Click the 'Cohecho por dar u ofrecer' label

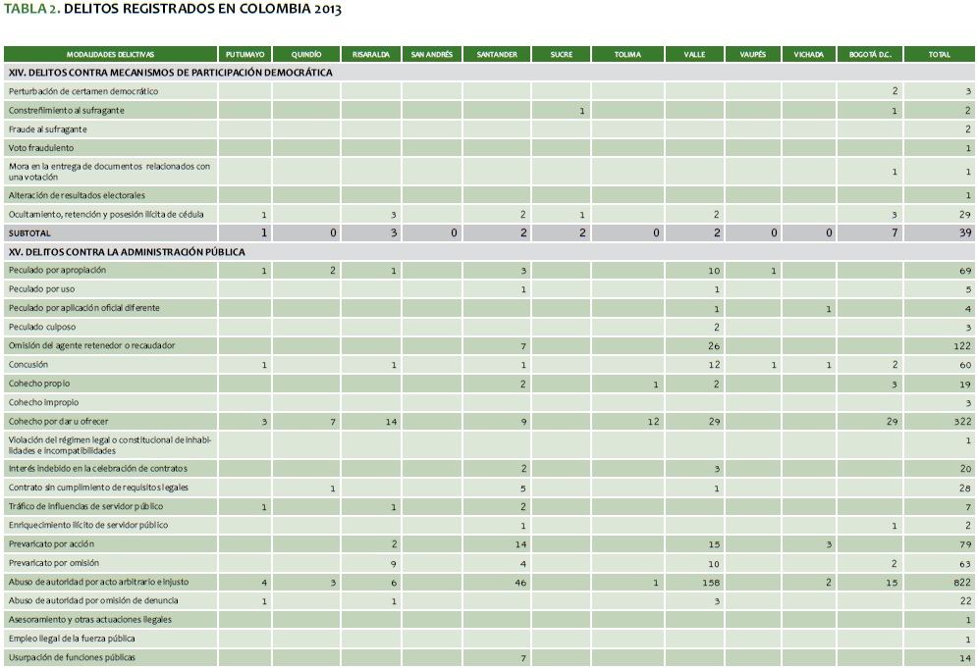click(59, 421)
